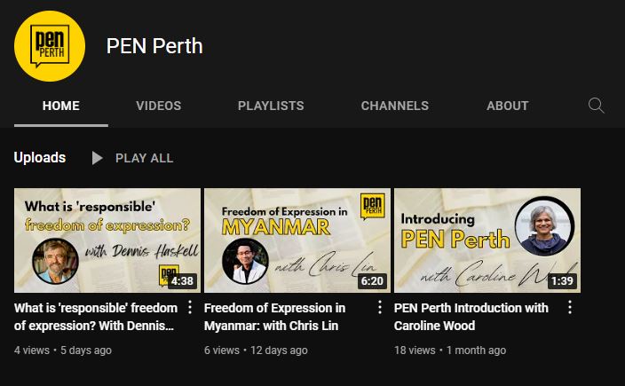Click the PEN Perth channel avatar logo
The image size is (625, 386).
(x=50, y=46)
